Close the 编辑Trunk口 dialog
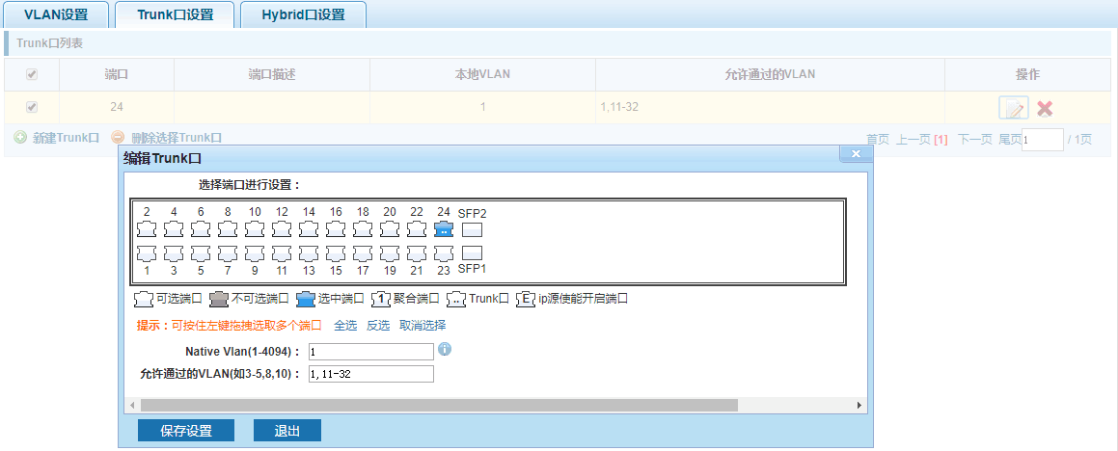Viewport: 1118px width, 451px height. pyautogui.click(x=856, y=154)
